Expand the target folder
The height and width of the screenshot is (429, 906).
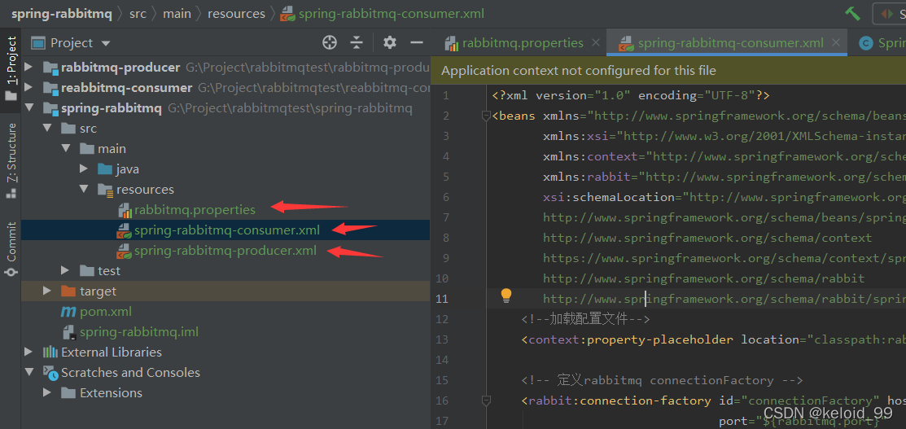[x=48, y=291]
